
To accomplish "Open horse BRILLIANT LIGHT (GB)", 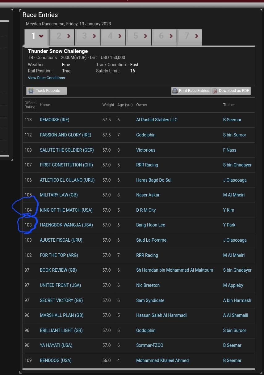I will (x=61, y=330).
